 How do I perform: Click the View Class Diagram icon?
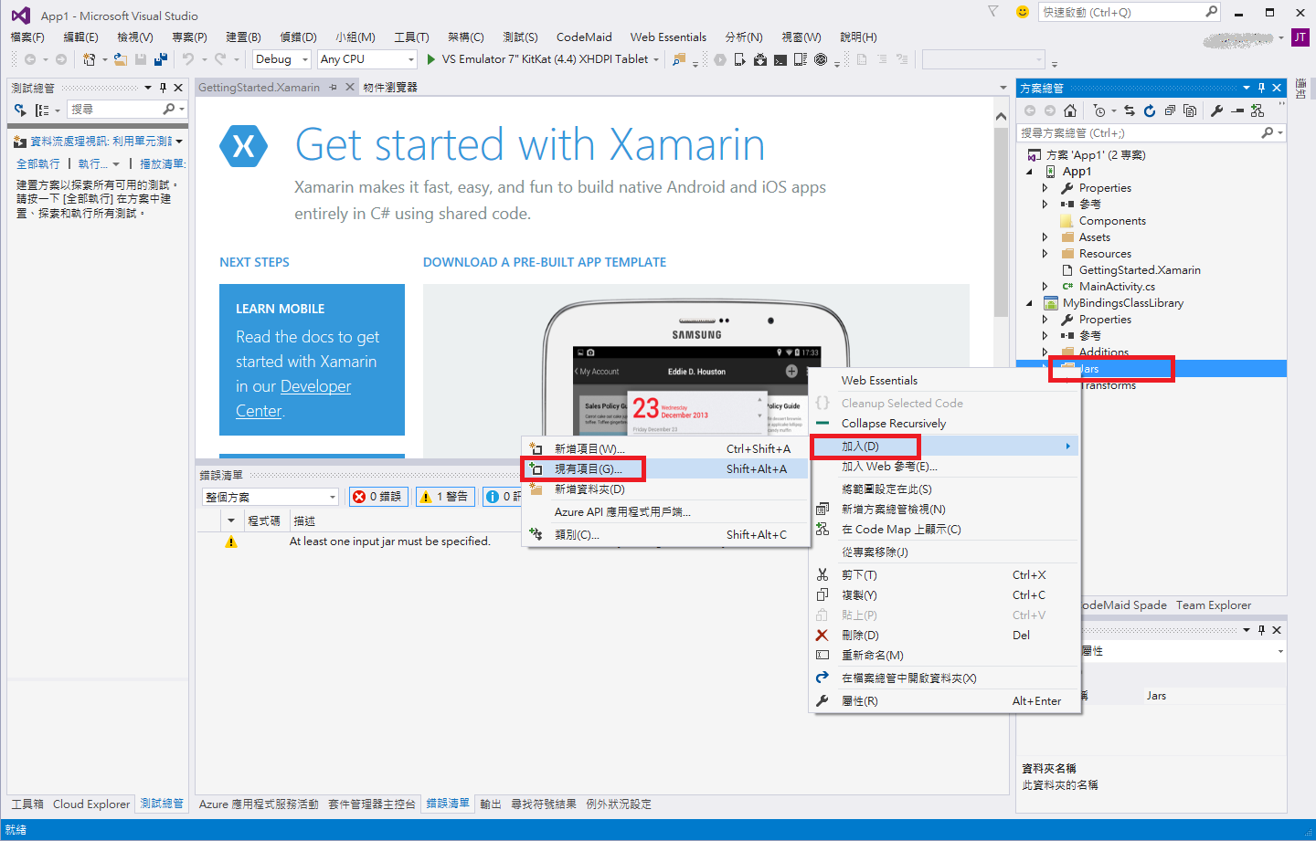click(x=1258, y=110)
